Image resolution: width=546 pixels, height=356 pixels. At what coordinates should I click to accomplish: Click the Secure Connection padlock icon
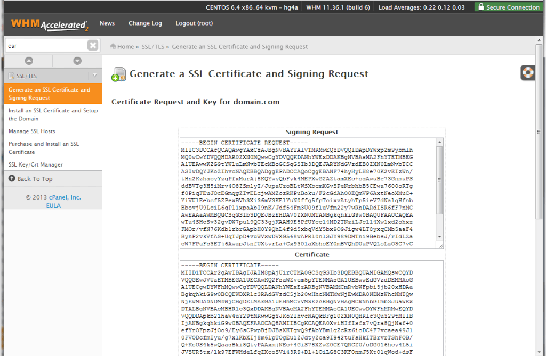tap(481, 6)
